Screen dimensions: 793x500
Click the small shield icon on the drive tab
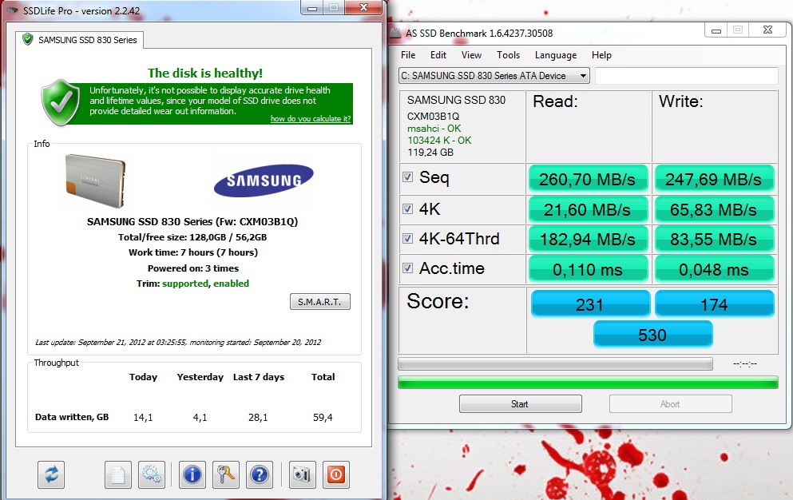(x=28, y=39)
